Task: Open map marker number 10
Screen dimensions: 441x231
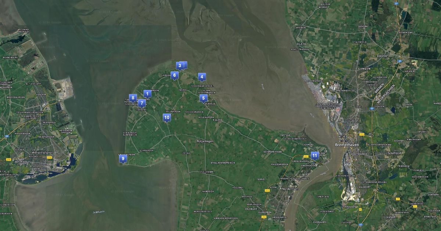Action: click(166, 118)
